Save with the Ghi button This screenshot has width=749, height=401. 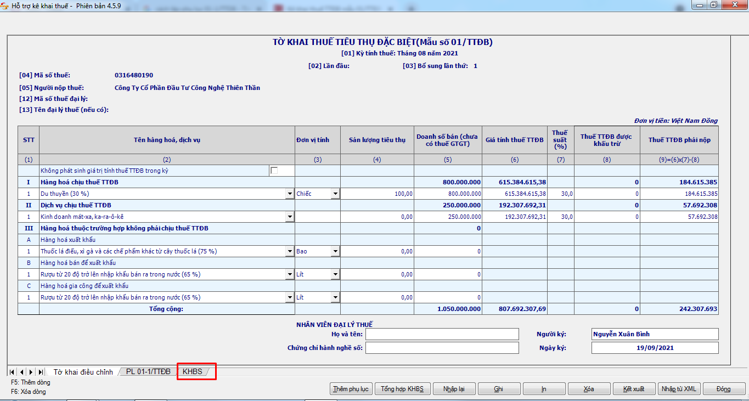[499, 389]
